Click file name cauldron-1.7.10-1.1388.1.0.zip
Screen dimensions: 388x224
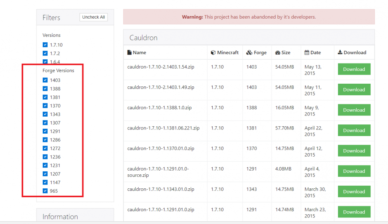coord(159,108)
